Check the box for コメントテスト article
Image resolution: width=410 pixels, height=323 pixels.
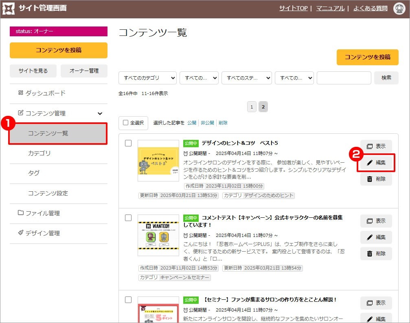128,218
